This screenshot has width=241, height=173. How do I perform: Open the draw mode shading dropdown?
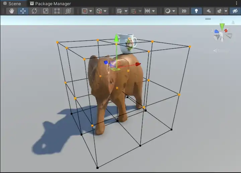pos(170,11)
